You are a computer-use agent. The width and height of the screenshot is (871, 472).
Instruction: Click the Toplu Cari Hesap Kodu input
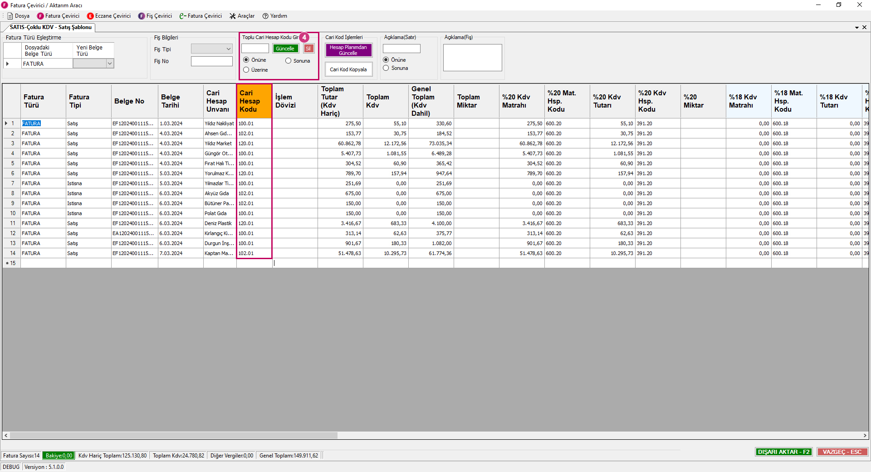click(x=255, y=49)
